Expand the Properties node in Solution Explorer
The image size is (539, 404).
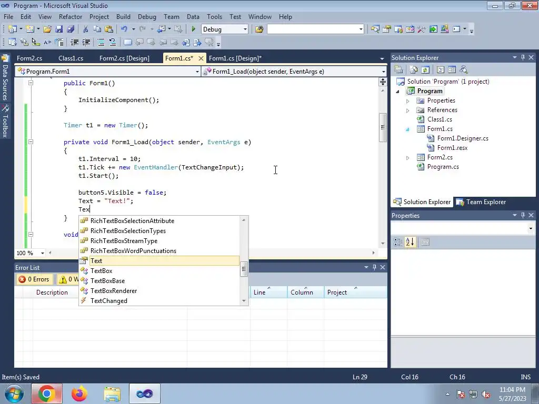tap(408, 101)
